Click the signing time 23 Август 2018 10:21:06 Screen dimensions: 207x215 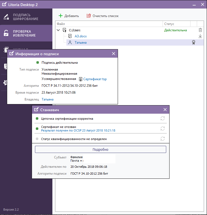click(x=58, y=93)
